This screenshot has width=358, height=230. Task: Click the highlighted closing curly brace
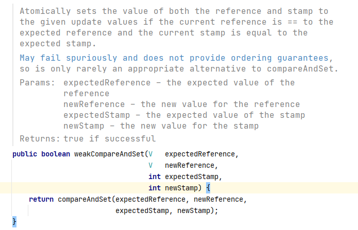coord(14,222)
